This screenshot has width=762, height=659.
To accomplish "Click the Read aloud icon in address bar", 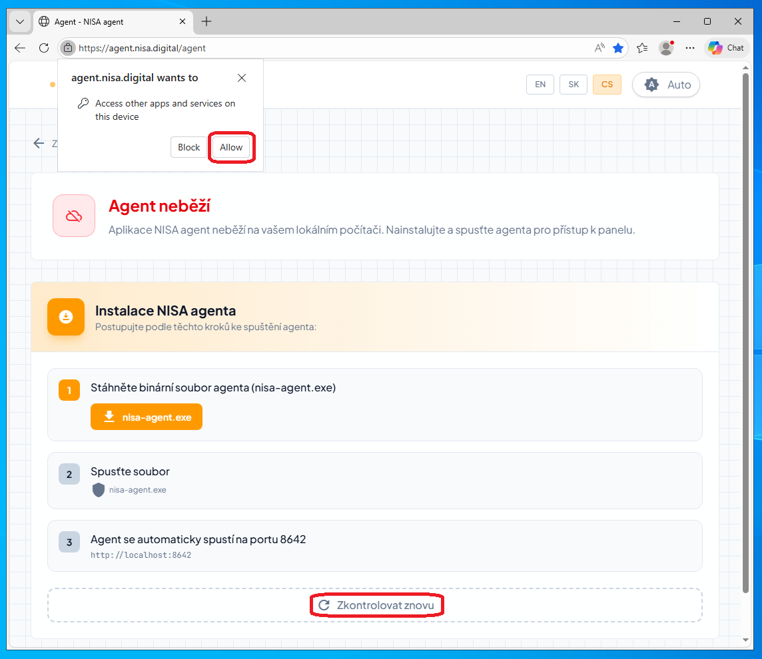I will 599,48.
